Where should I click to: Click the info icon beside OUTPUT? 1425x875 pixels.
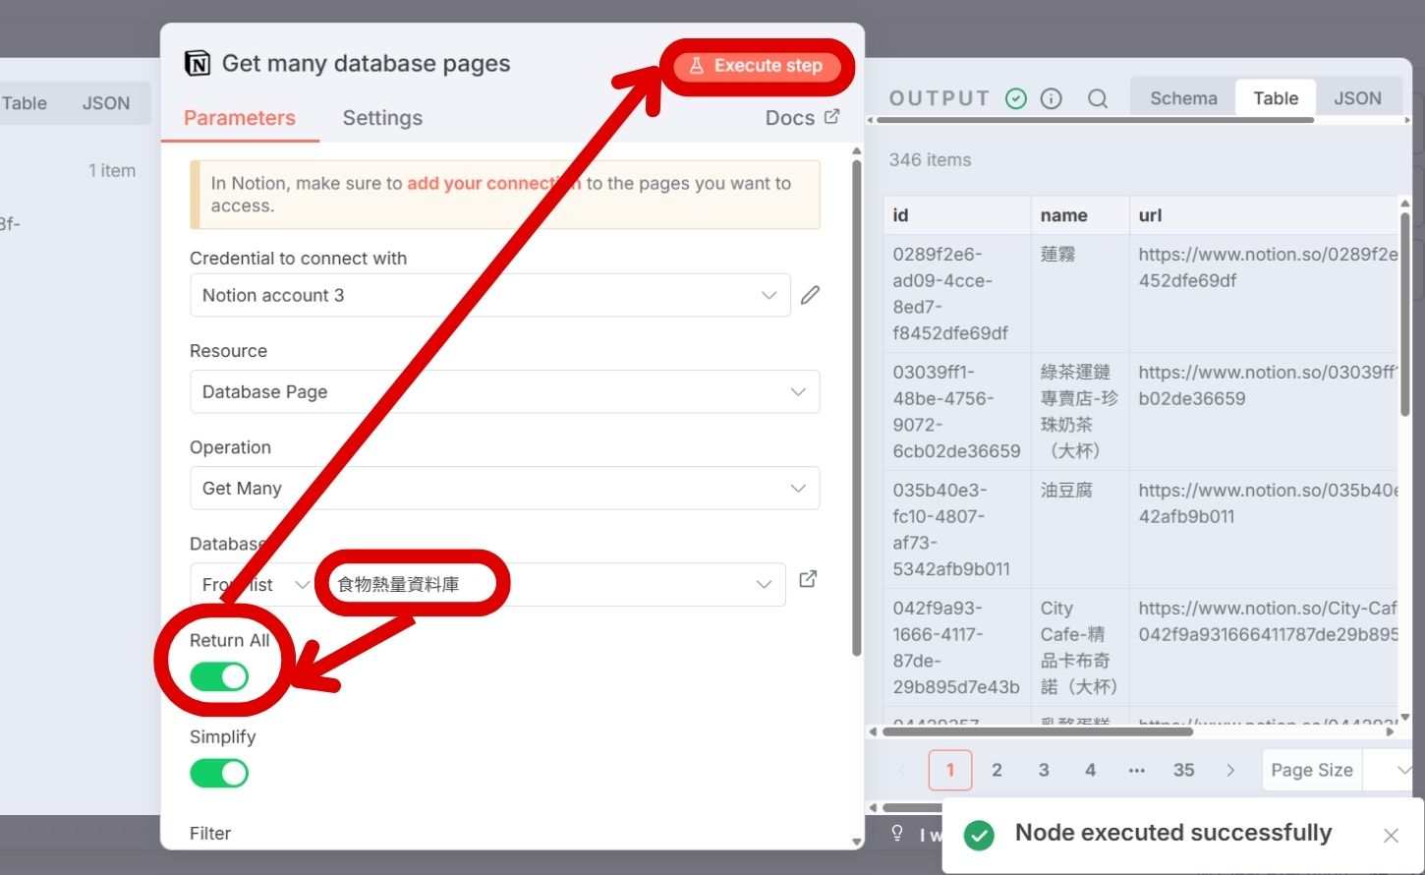click(1052, 98)
